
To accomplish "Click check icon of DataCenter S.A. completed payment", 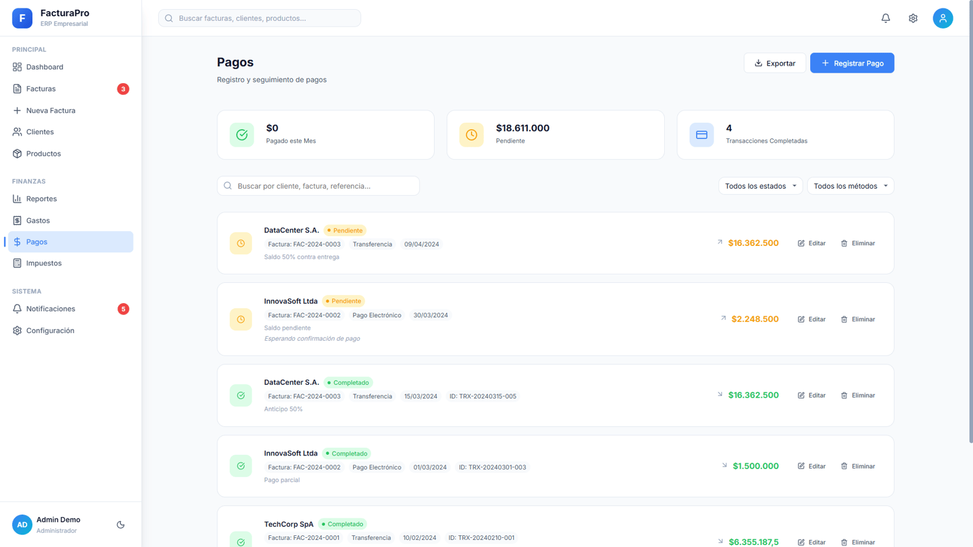I will [x=241, y=395].
